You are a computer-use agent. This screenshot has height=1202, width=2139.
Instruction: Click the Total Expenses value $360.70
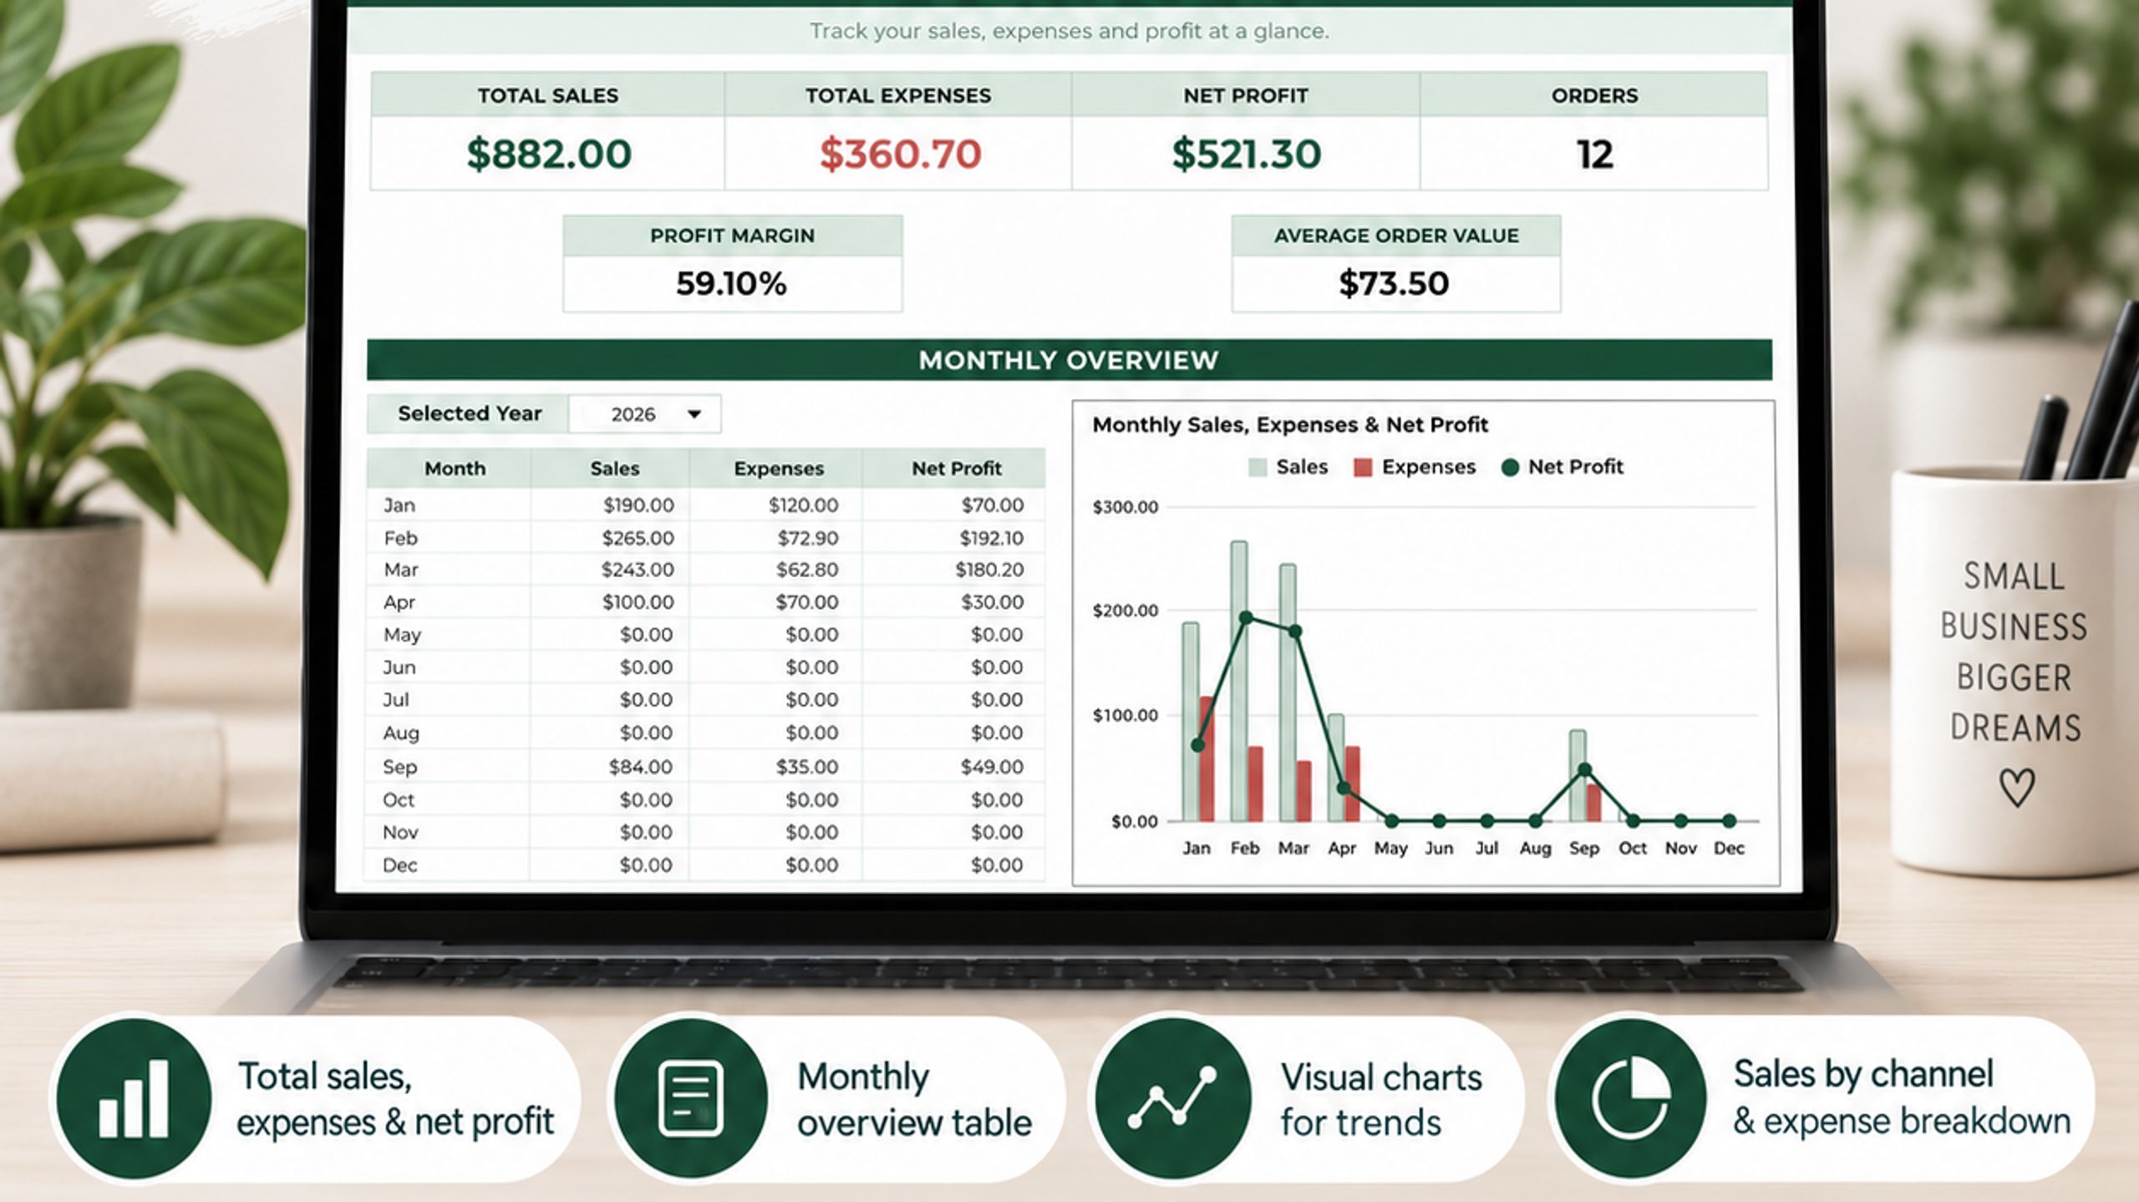[x=899, y=155]
